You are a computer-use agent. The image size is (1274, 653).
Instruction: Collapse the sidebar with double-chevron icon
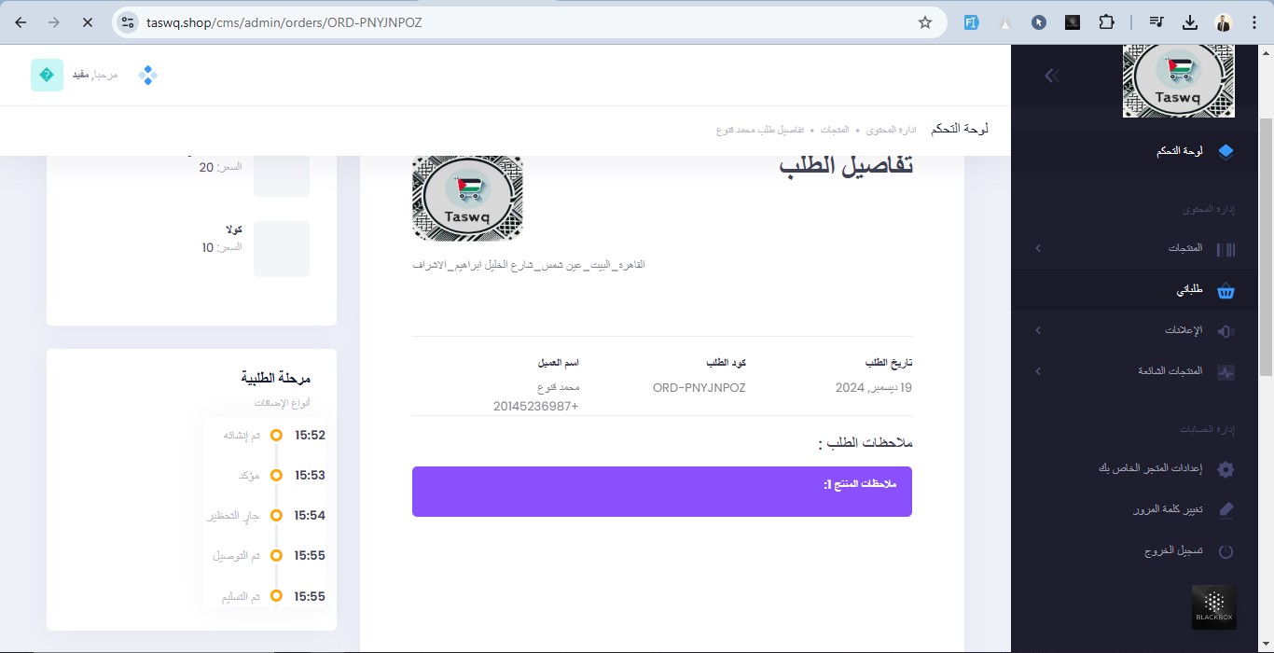coord(1052,76)
